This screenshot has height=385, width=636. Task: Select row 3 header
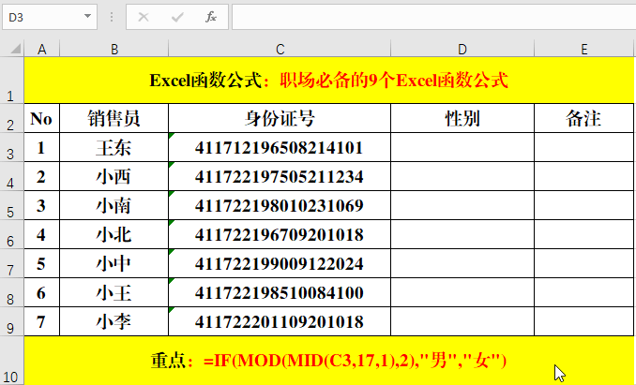pos(12,147)
